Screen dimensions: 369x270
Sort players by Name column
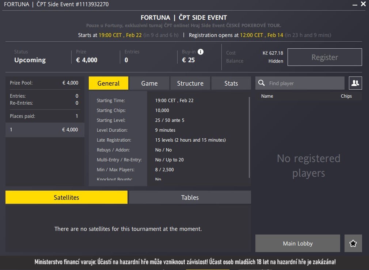pyautogui.click(x=267, y=96)
